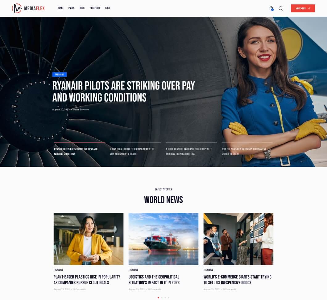This screenshot has height=300, width=327.
Task: Click The World tag above e-commerce article
Action: (208, 270)
